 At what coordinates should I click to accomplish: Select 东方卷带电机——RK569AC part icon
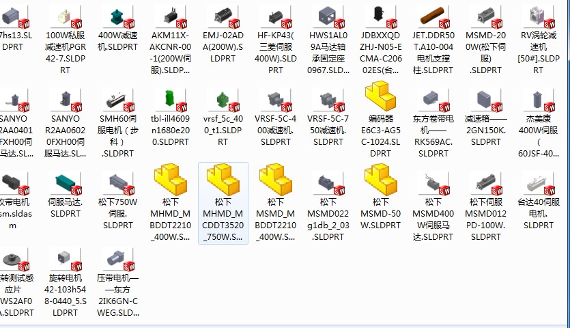(433, 100)
